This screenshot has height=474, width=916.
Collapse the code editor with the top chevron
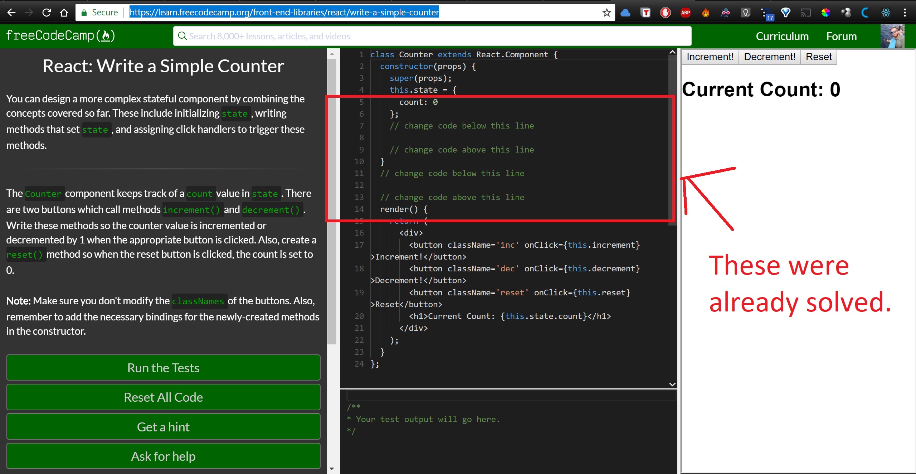672,52
